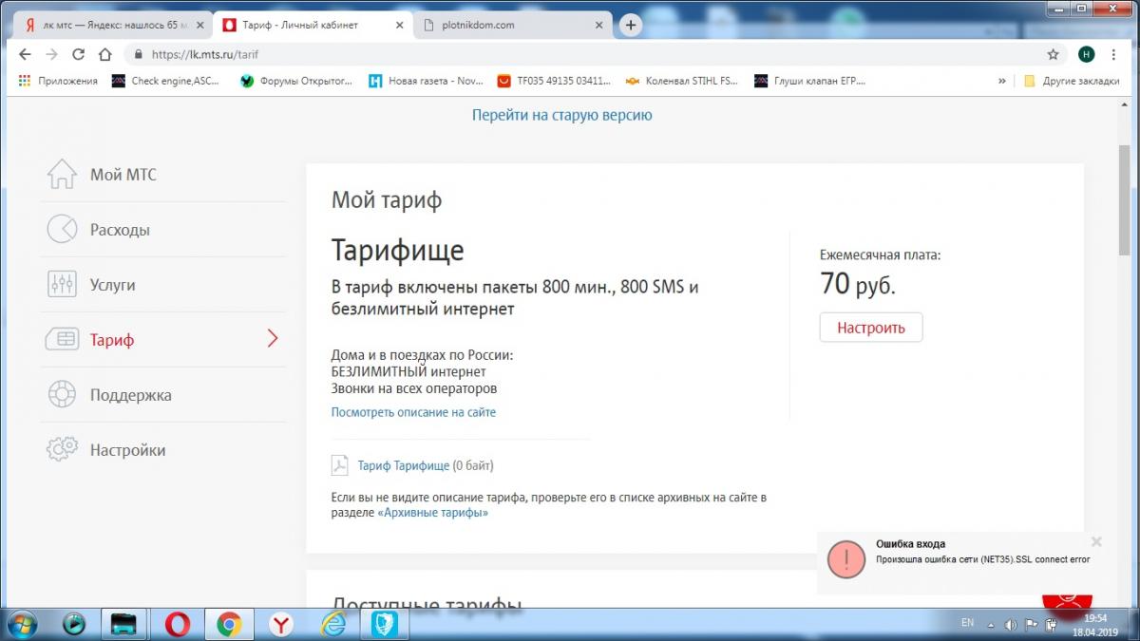Image resolution: width=1140 pixels, height=641 pixels.
Task: Expand the Тариф menu chevron arrow
Action: pyautogui.click(x=273, y=338)
